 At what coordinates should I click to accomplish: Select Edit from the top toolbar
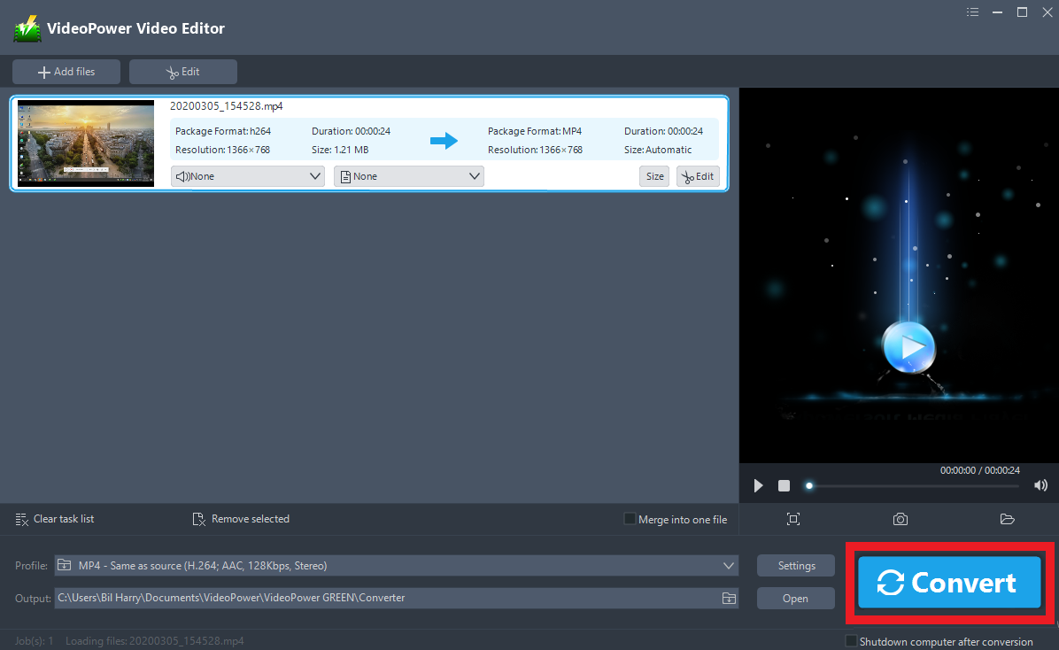183,71
